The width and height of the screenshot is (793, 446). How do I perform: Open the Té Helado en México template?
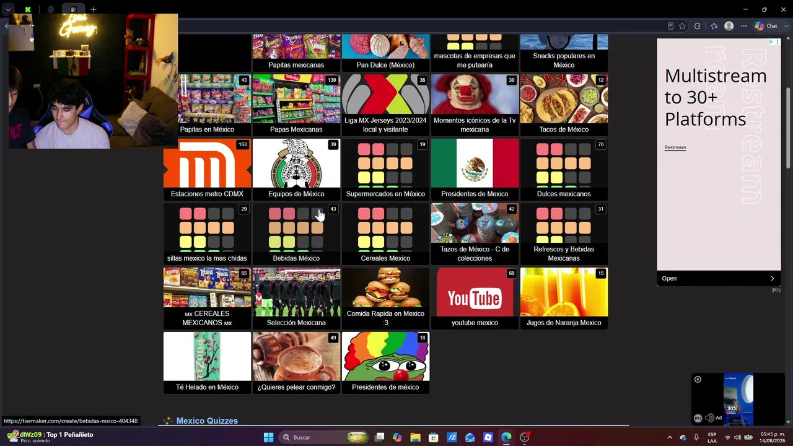(207, 362)
